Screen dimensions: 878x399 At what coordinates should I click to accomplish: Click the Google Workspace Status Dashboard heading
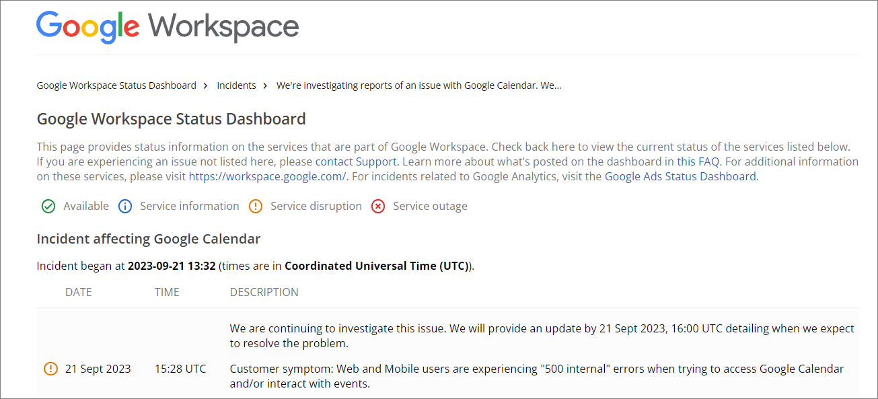[171, 119]
